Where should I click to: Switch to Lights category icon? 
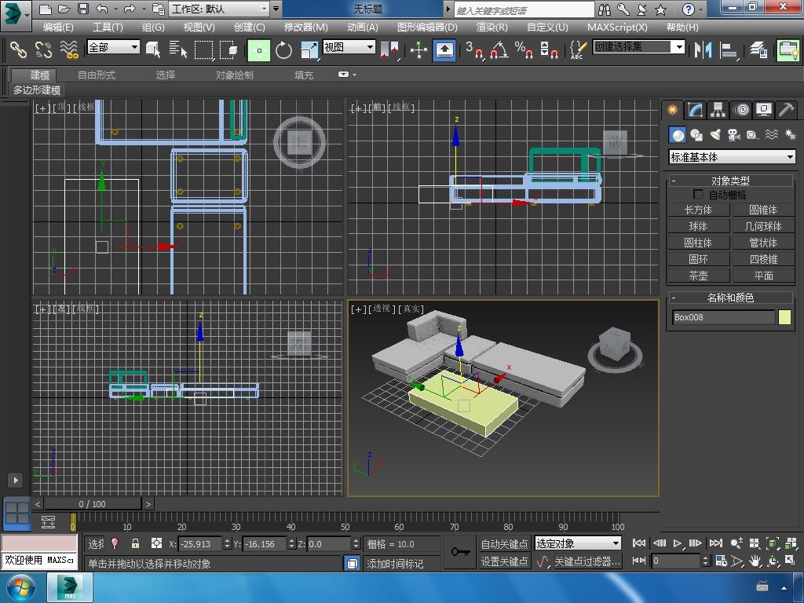coord(714,135)
